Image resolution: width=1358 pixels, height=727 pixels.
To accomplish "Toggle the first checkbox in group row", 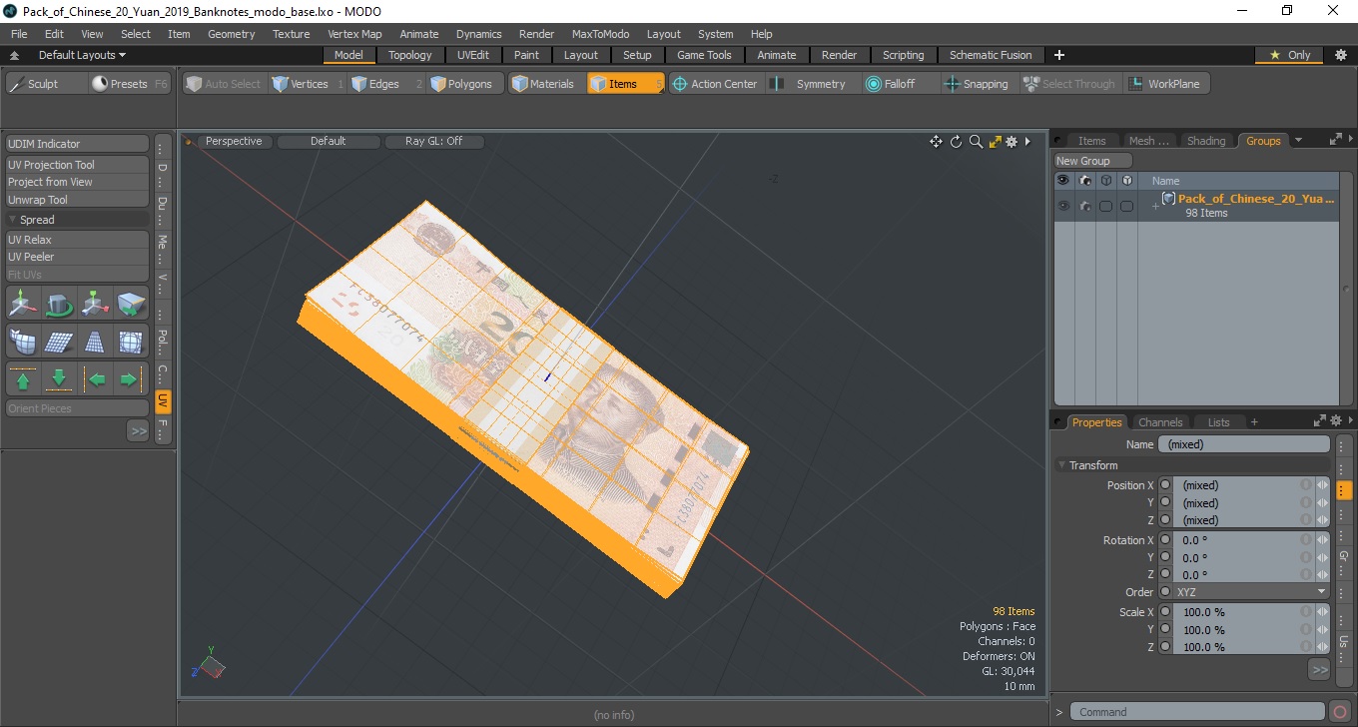I will [1105, 206].
